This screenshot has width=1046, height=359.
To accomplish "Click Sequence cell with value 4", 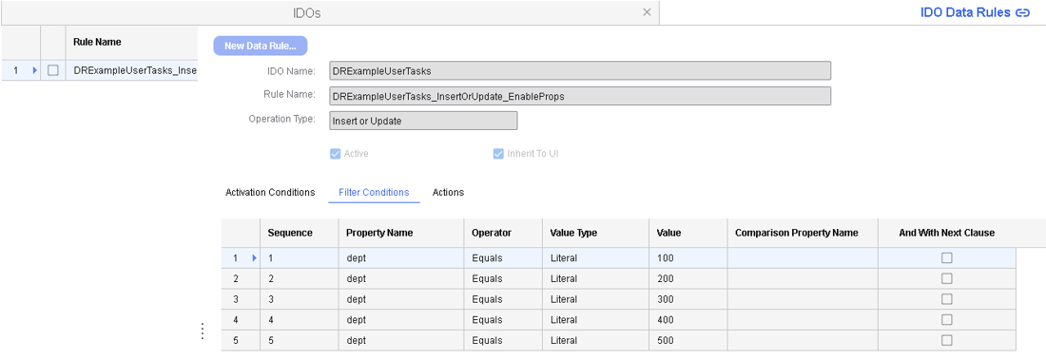I will 299,320.
